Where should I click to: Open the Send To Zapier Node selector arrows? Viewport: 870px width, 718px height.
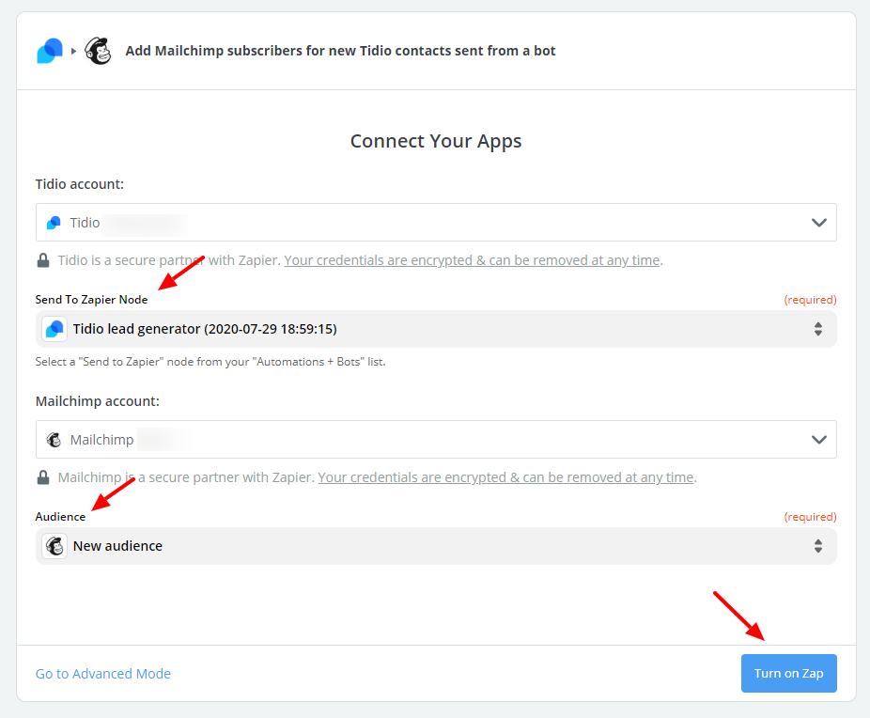coord(817,329)
